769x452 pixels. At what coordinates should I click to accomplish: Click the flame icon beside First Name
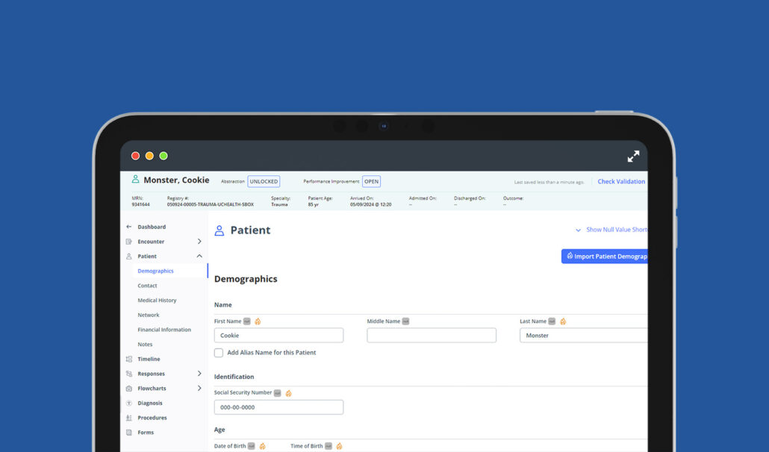[x=258, y=321]
